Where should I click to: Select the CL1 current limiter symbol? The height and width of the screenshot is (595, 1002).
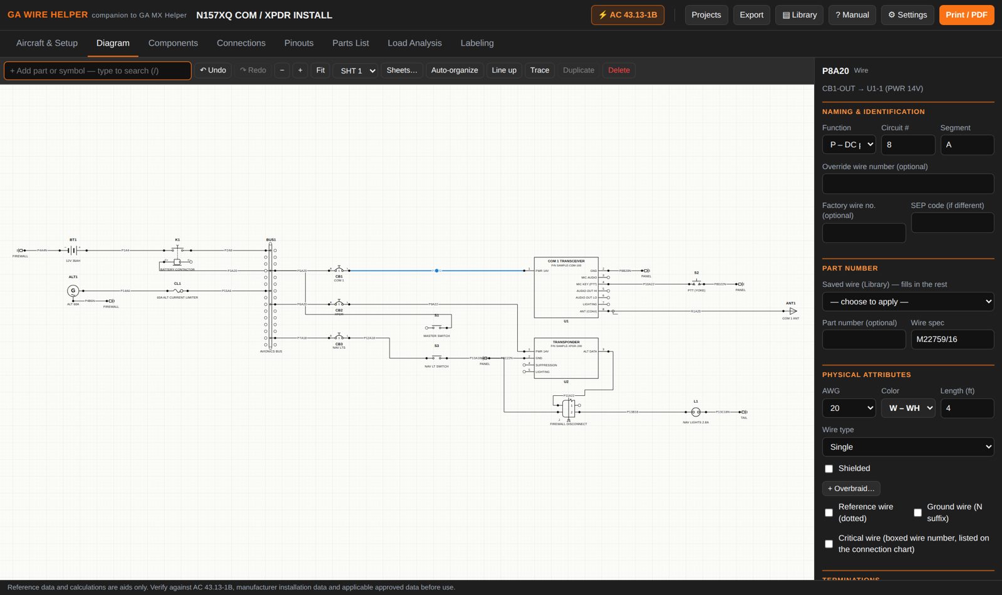178,291
